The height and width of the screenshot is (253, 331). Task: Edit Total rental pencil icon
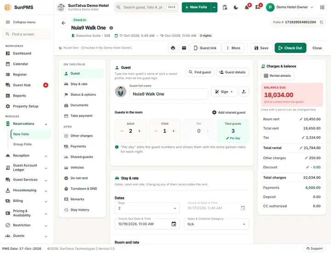point(301,148)
